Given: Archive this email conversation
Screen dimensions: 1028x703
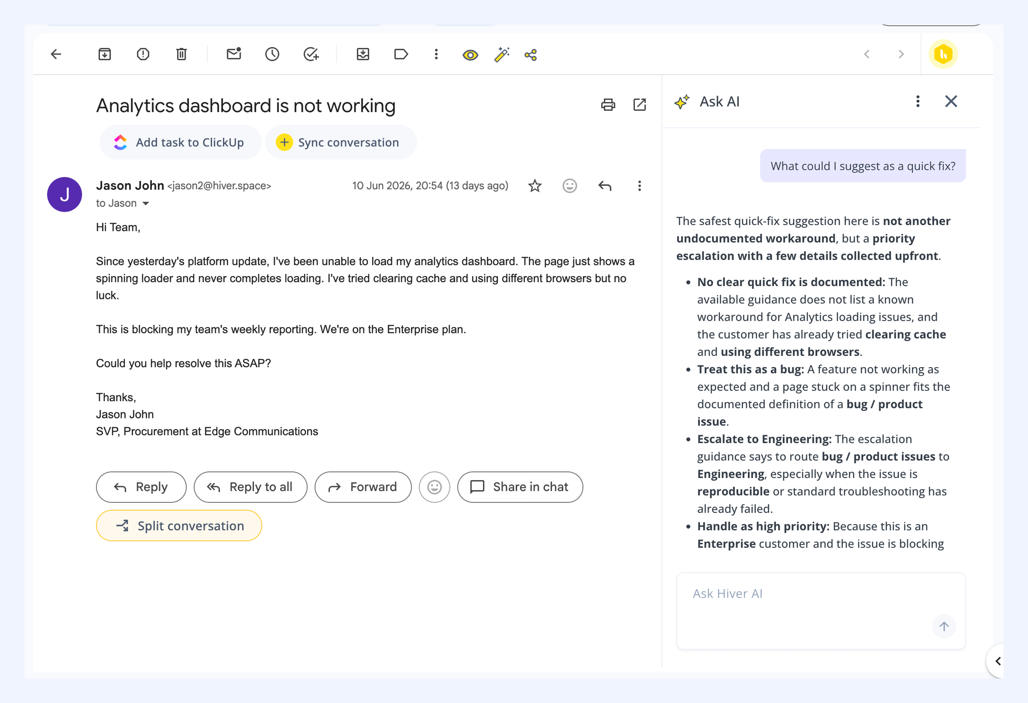Looking at the screenshot, I should tap(104, 55).
